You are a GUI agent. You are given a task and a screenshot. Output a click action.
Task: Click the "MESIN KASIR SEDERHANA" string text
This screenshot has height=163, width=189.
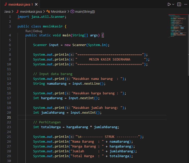(109, 60)
